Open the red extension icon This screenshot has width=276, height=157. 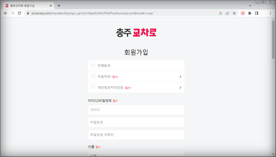point(243,13)
